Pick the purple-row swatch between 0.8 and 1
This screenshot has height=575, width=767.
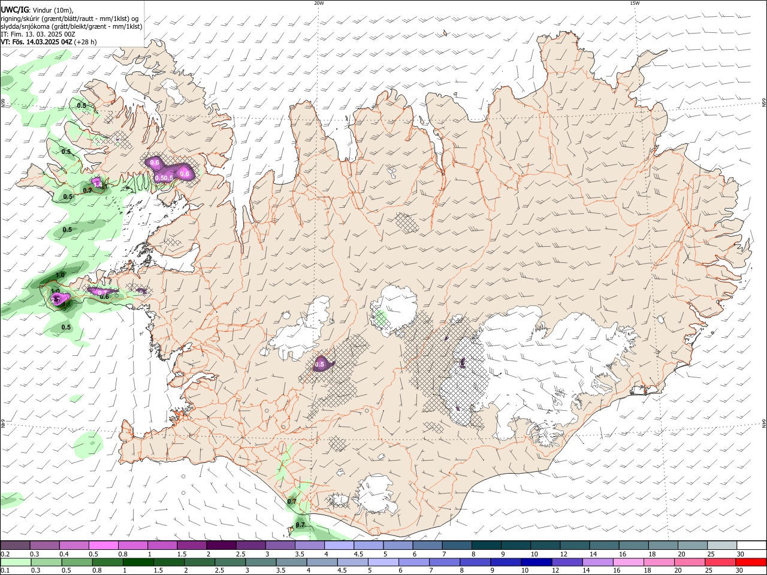click(x=132, y=545)
